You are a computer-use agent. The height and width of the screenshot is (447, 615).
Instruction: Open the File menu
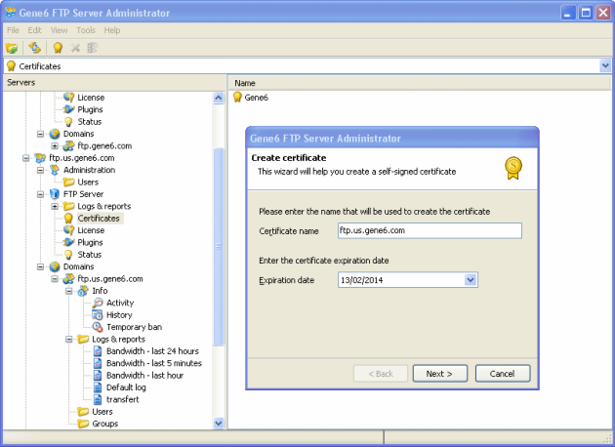[13, 30]
